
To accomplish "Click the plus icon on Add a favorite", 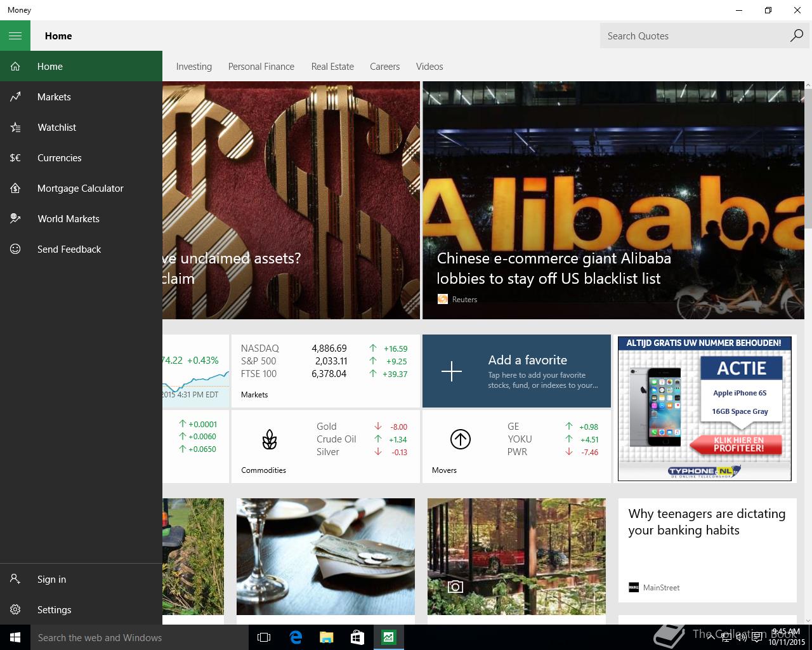I will click(452, 371).
